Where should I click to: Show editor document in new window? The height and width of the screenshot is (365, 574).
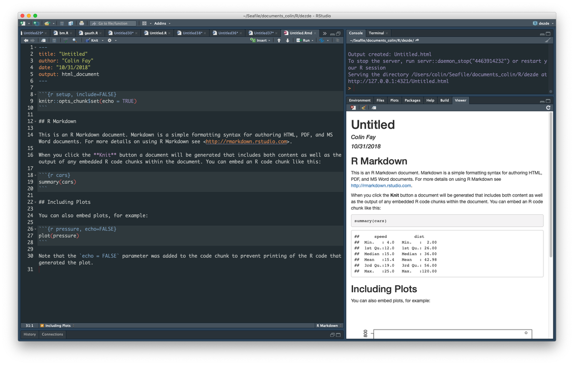(43, 40)
